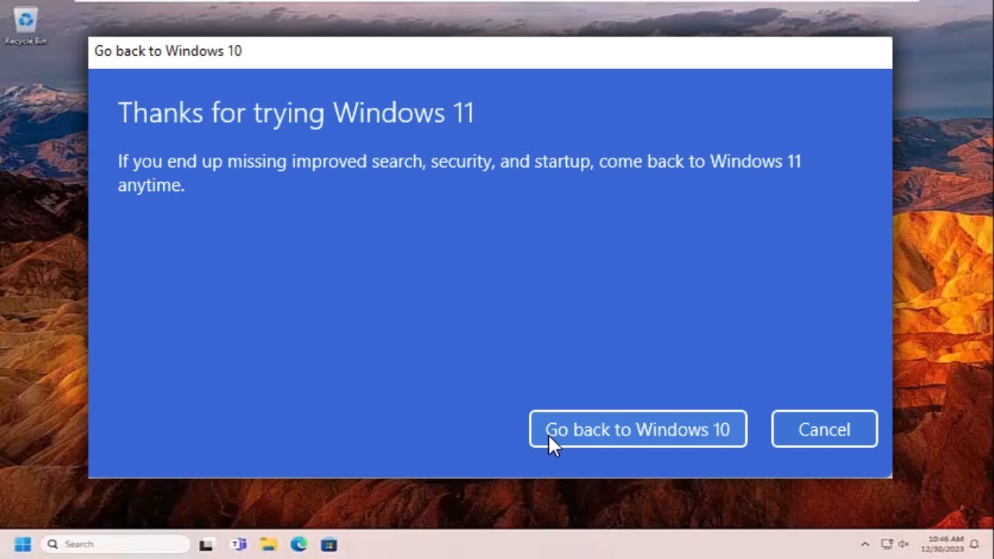
Task: Cancel the rollback dialog
Action: 824,429
